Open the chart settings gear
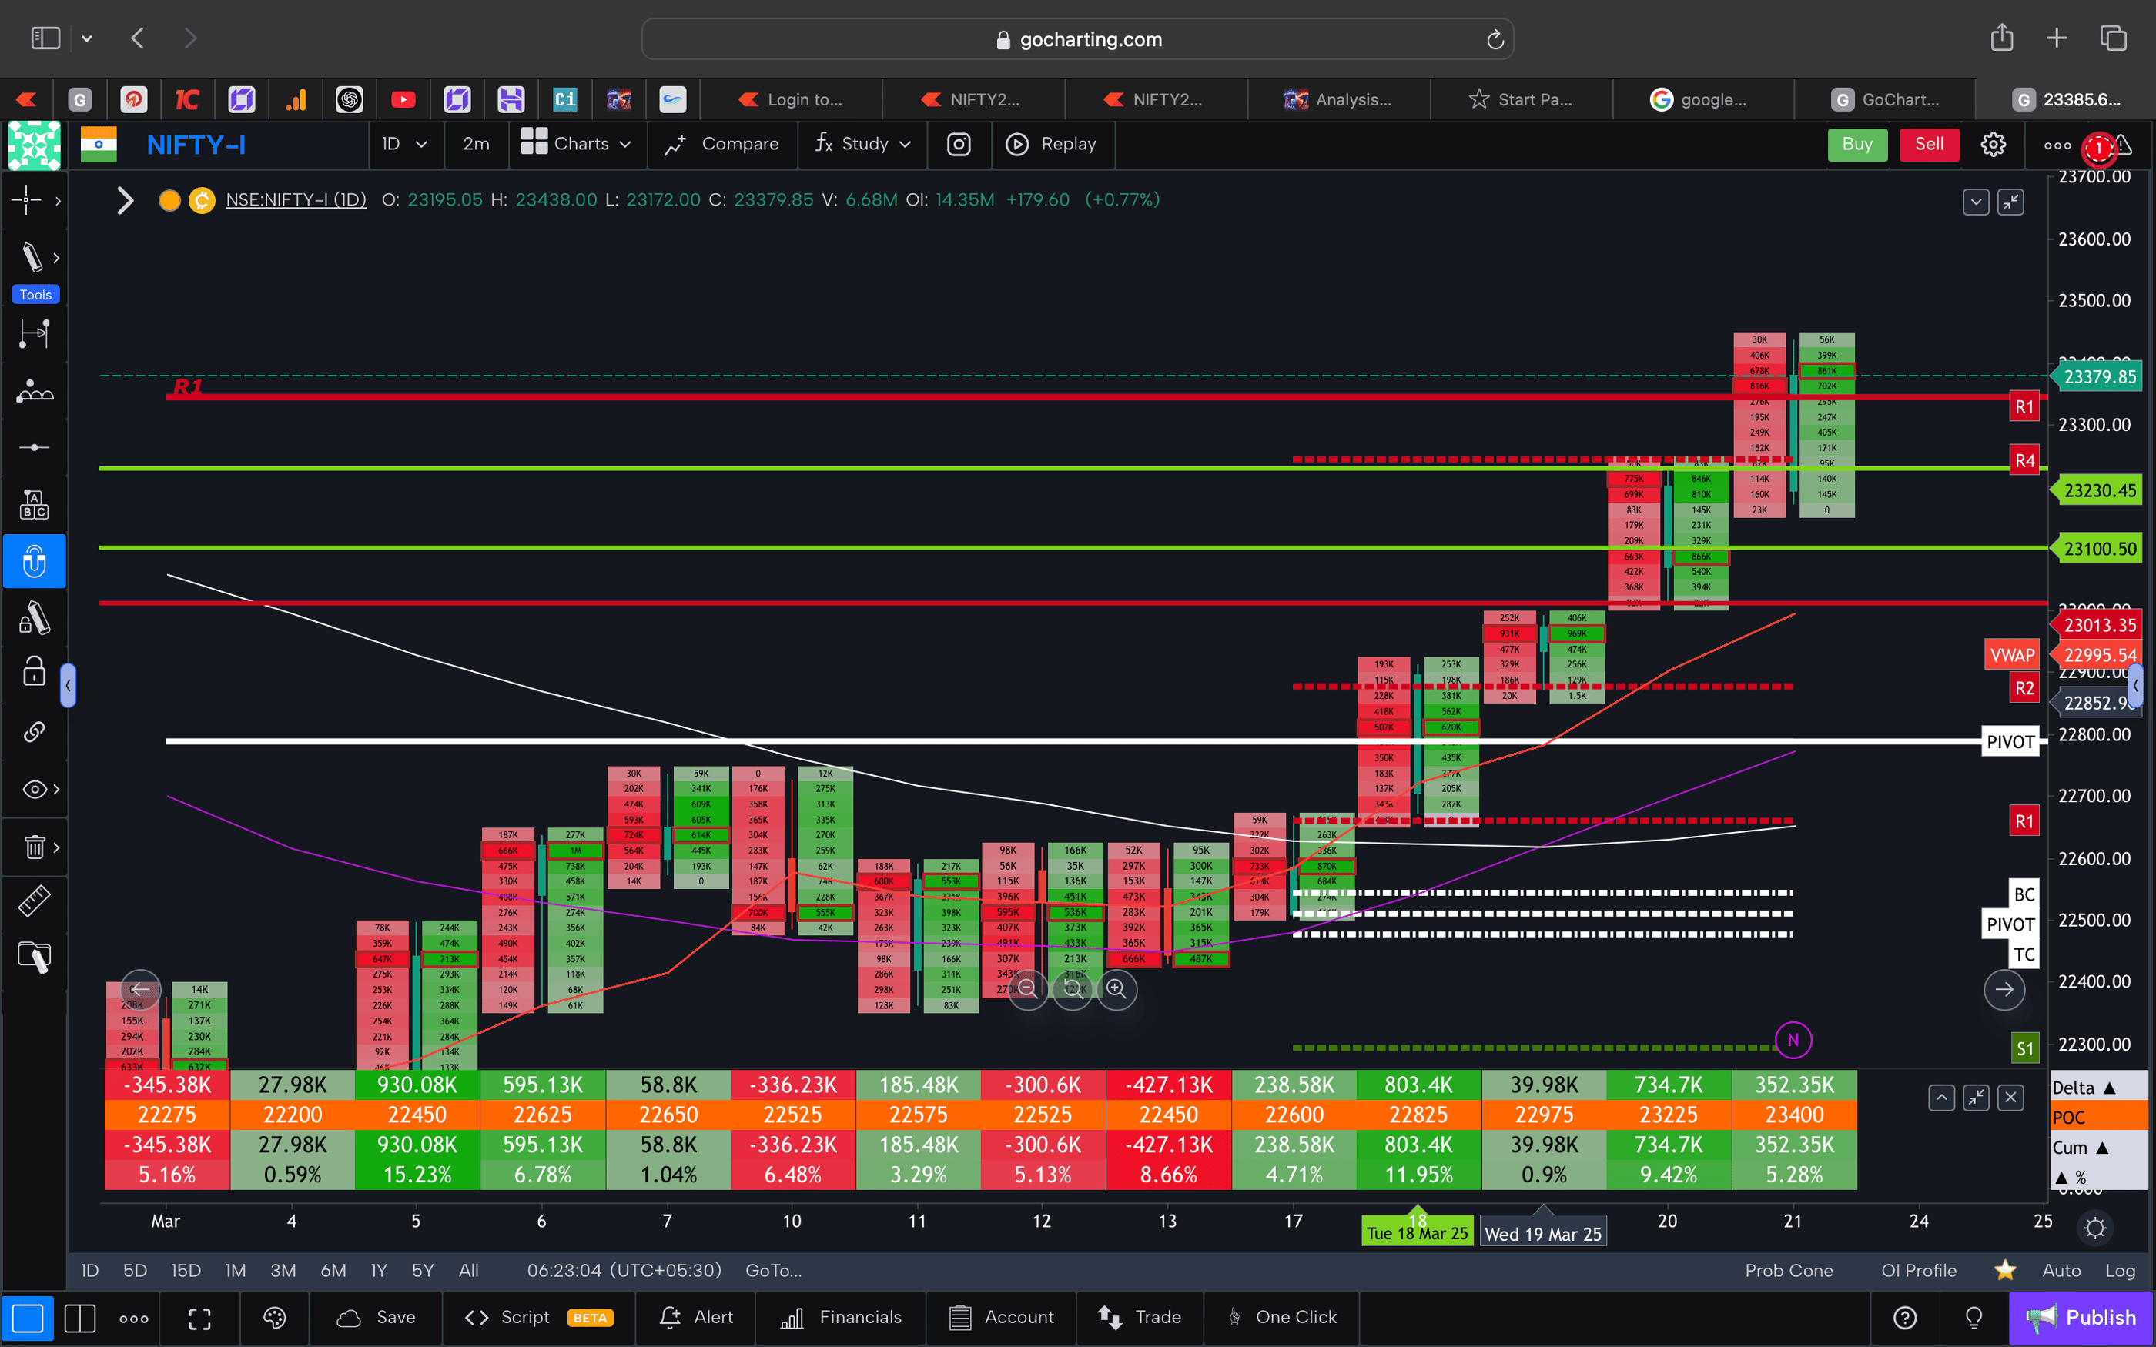Image resolution: width=2156 pixels, height=1347 pixels. click(1993, 143)
